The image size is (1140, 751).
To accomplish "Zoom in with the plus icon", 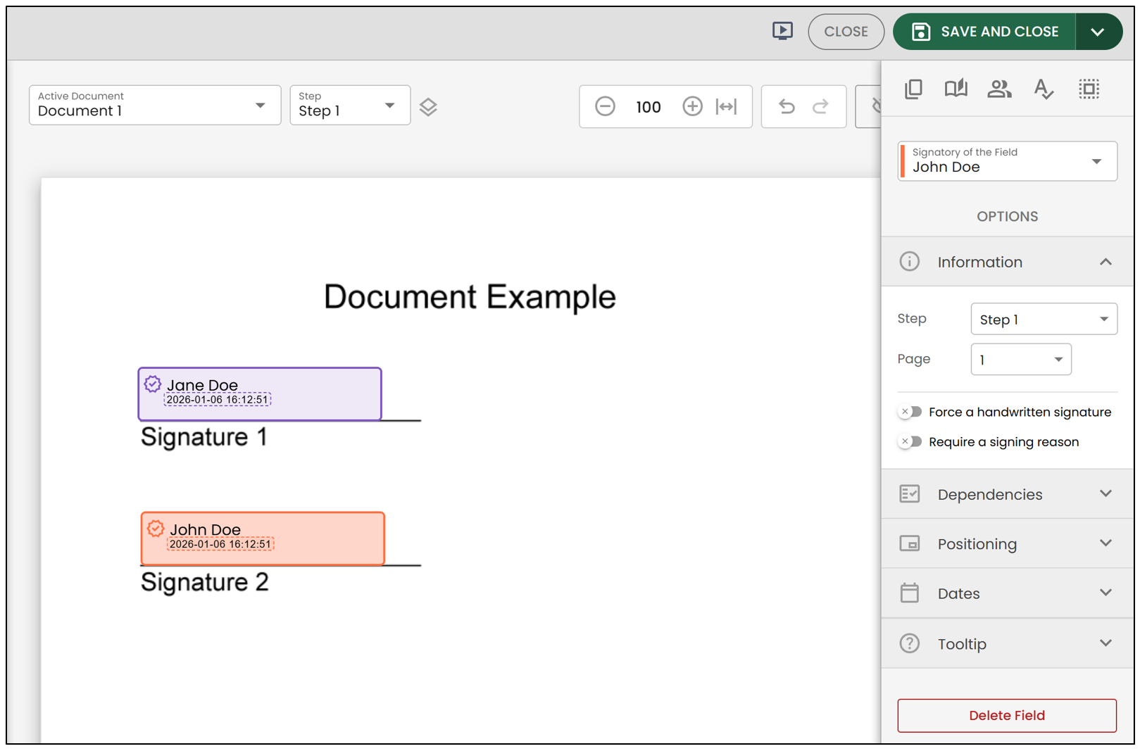I will (x=692, y=106).
